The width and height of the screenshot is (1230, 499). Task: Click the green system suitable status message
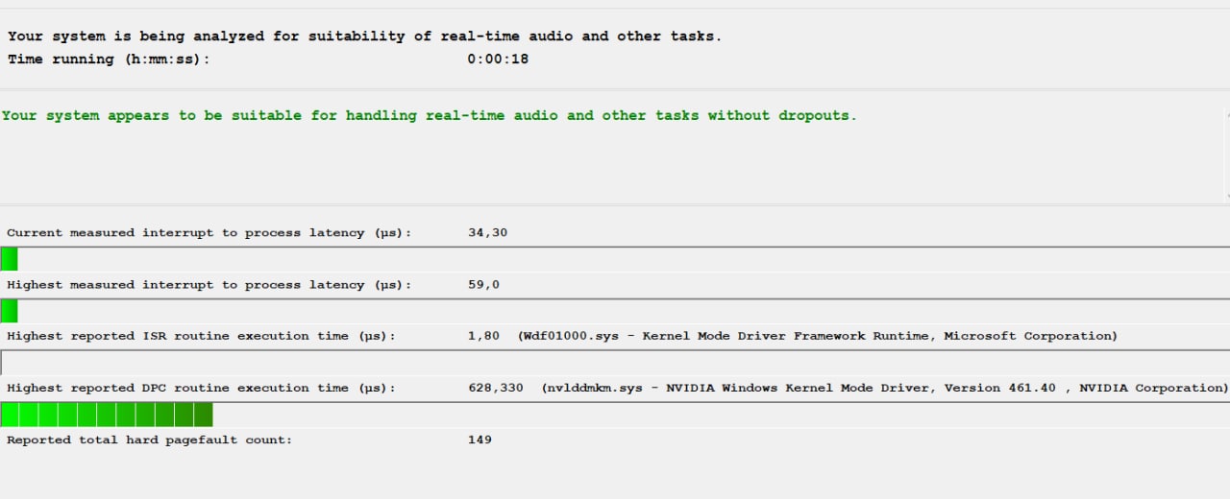429,115
